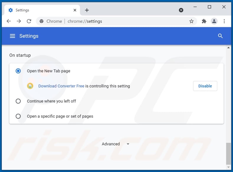
Task: Select Open the New Tab page
Action: [x=18, y=71]
